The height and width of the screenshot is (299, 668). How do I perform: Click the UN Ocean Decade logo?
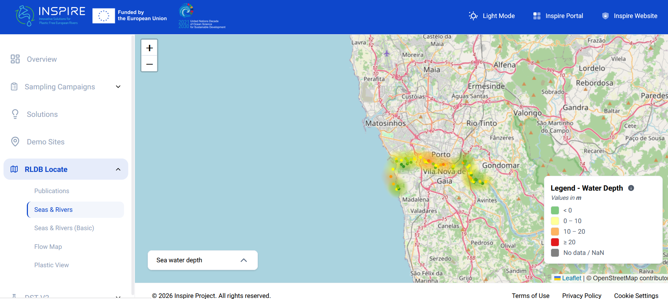click(x=202, y=16)
